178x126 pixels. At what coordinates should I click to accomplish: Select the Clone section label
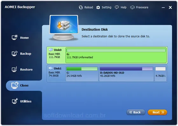[x=24, y=85]
